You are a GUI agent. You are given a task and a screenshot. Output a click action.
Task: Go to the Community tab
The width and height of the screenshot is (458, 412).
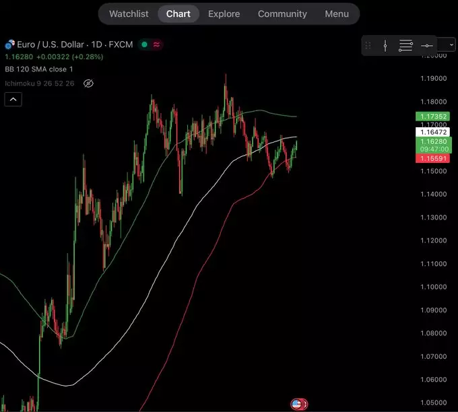(x=282, y=13)
